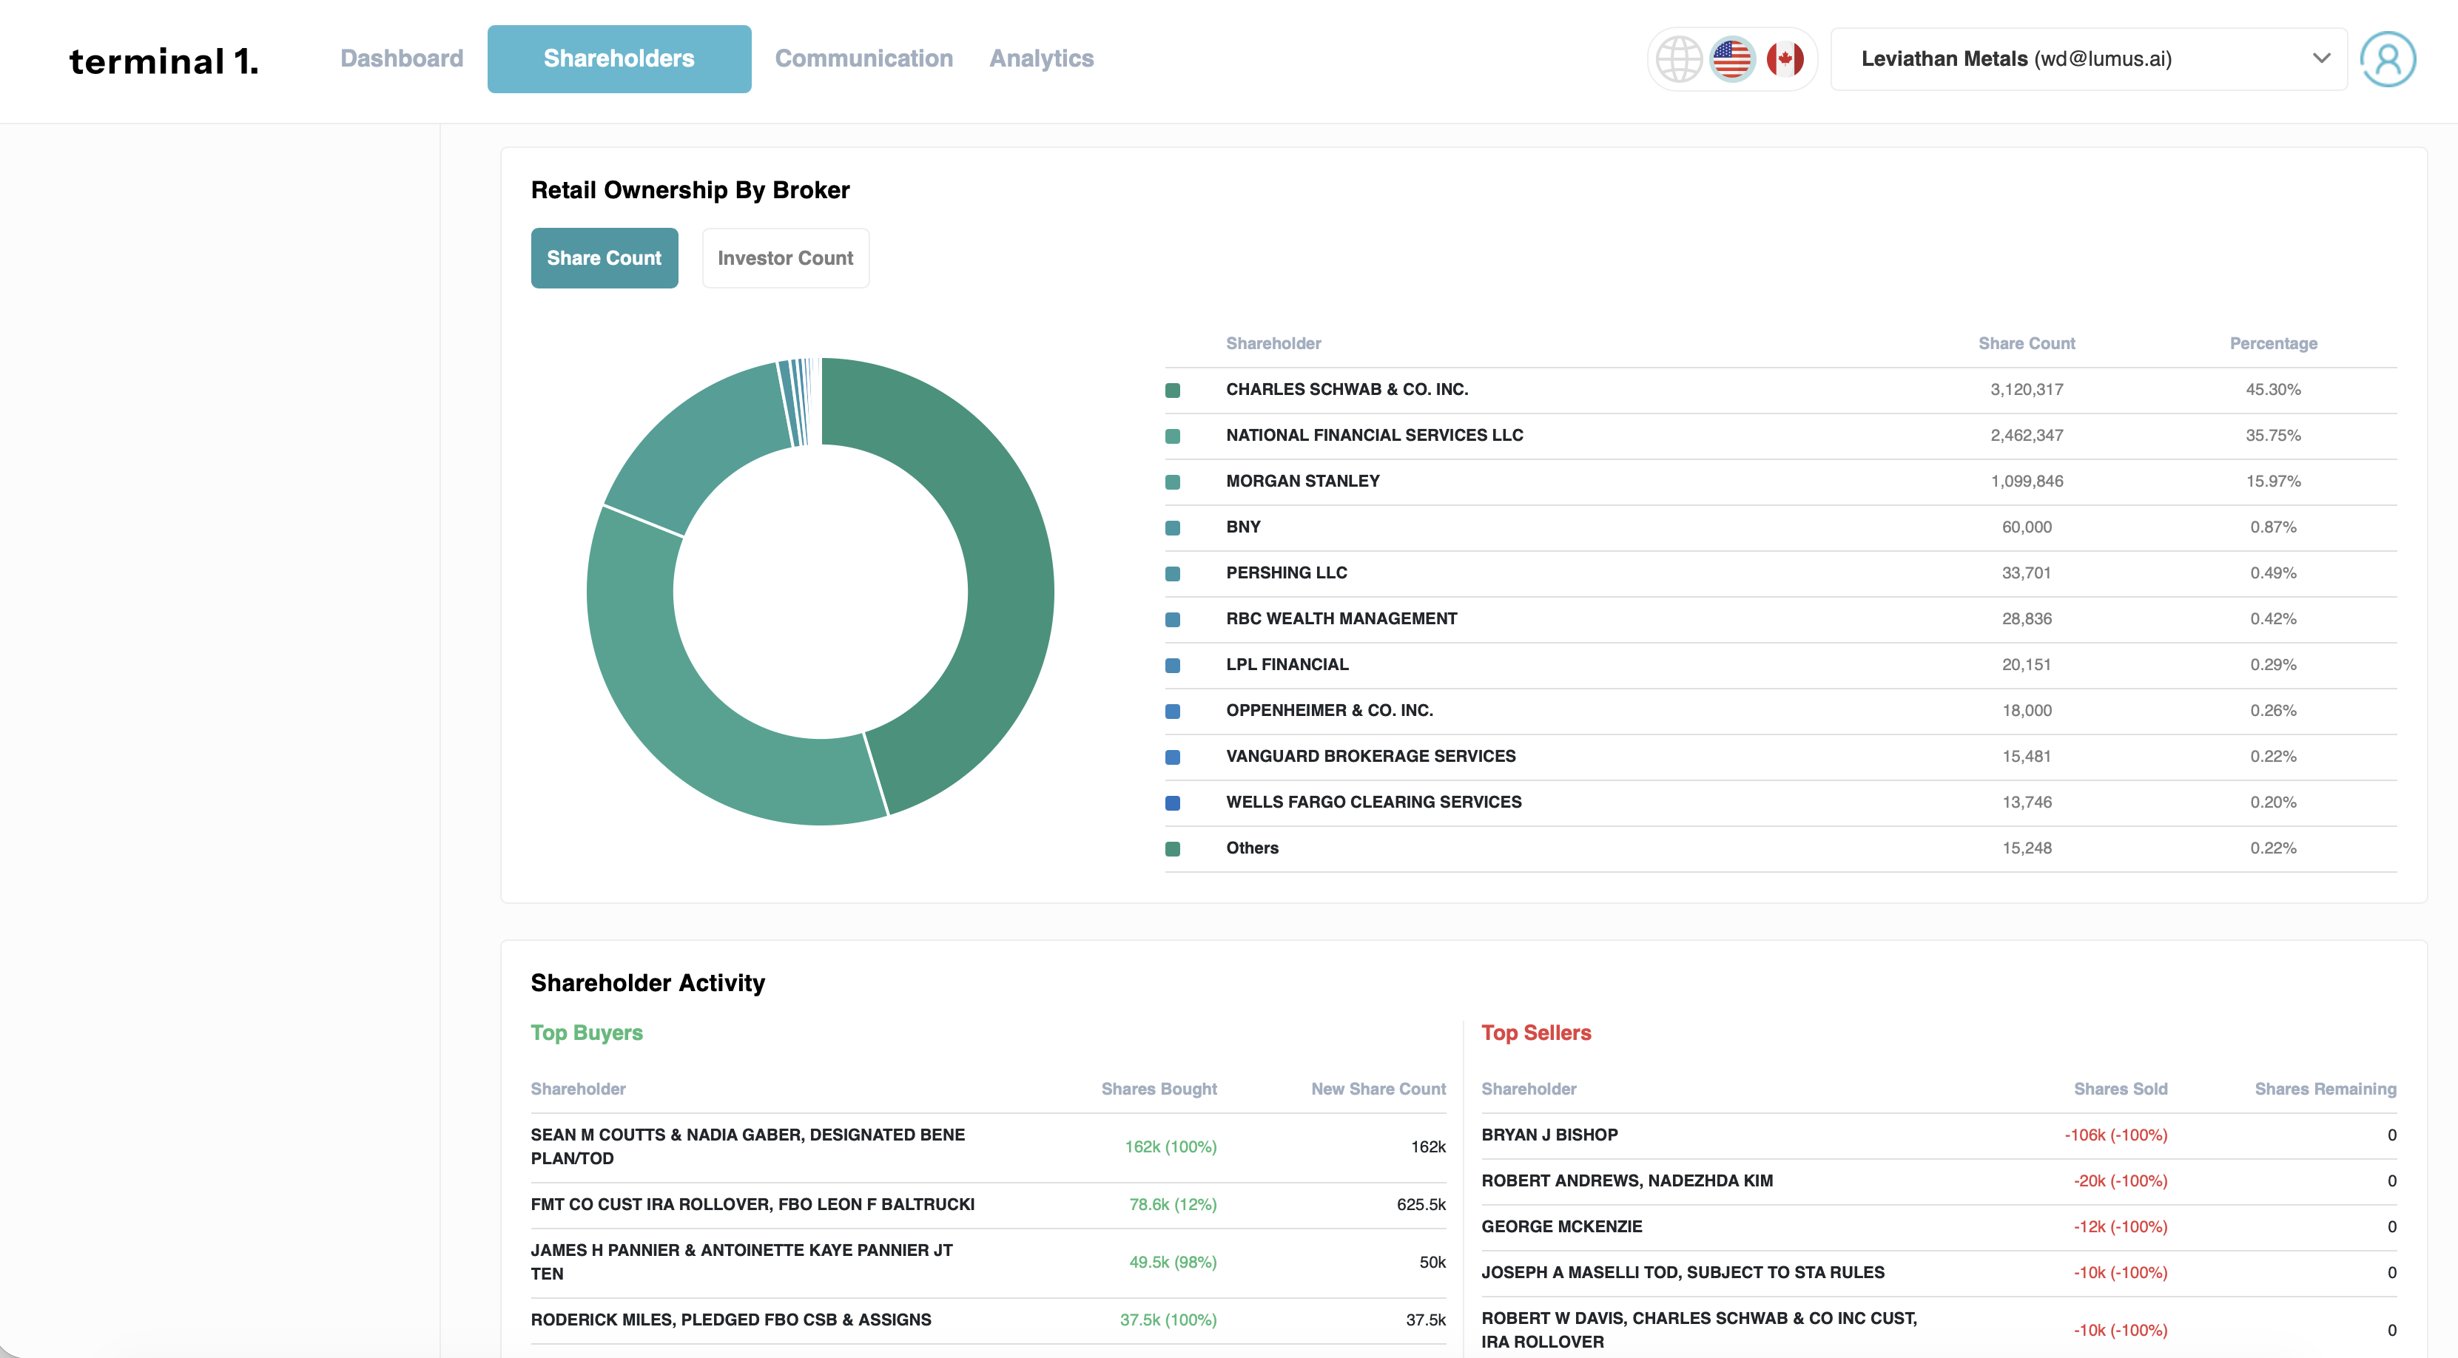The width and height of the screenshot is (2458, 1358).
Task: Click the Pershing LLC legend swatch
Action: click(1173, 573)
